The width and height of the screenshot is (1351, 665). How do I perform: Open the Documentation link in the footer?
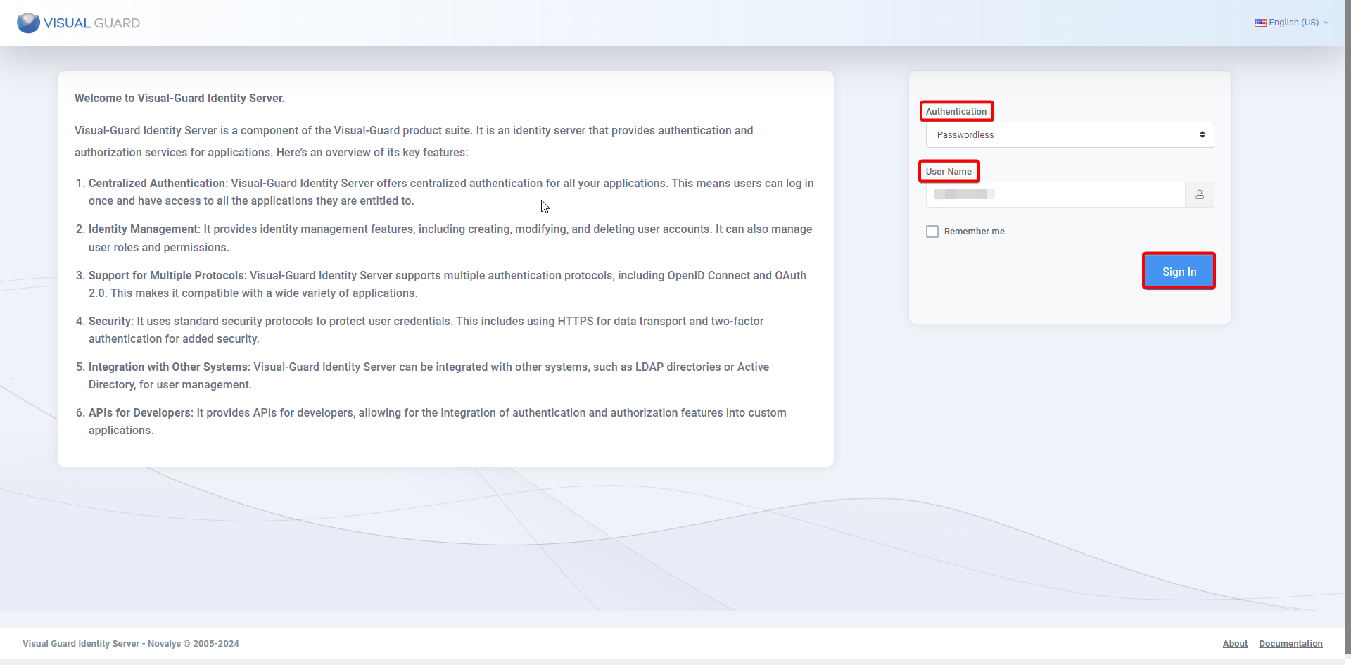1290,643
